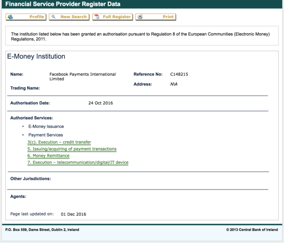Select reference number C148215
Screen dimensions: 284x243
tap(179, 74)
